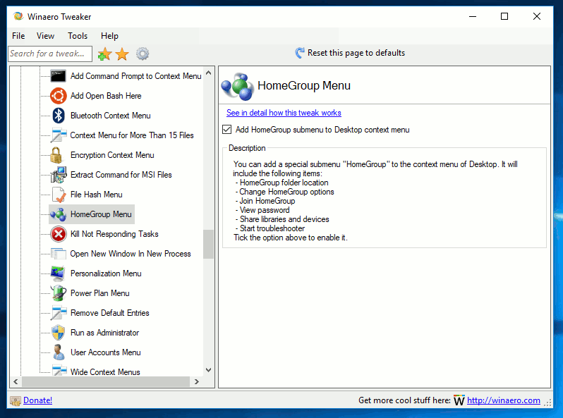The image size is (563, 418).
Task: Click in the Search for a tweak field
Action: tap(49, 54)
